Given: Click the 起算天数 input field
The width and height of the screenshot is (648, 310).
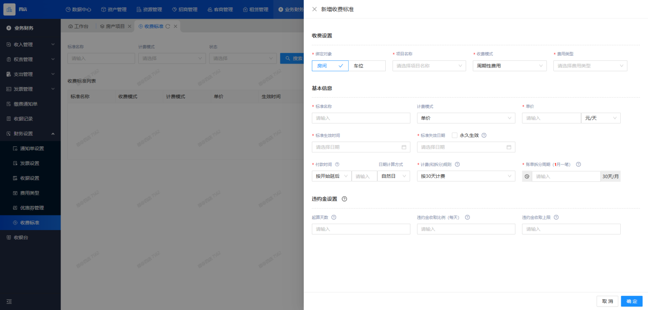Looking at the screenshot, I should pyautogui.click(x=361, y=229).
